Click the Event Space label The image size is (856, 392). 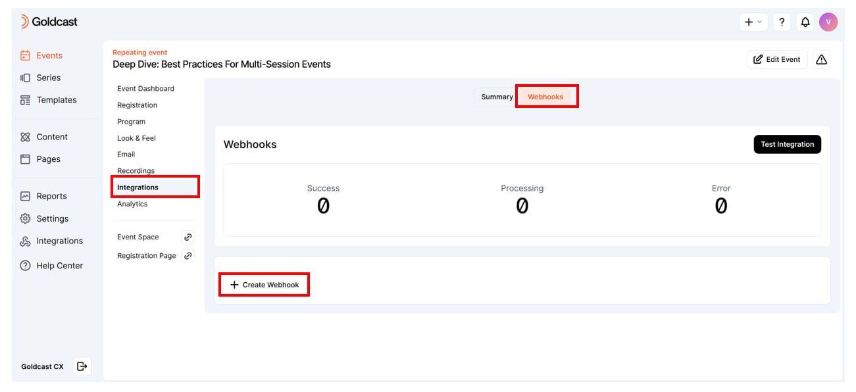pyautogui.click(x=138, y=237)
